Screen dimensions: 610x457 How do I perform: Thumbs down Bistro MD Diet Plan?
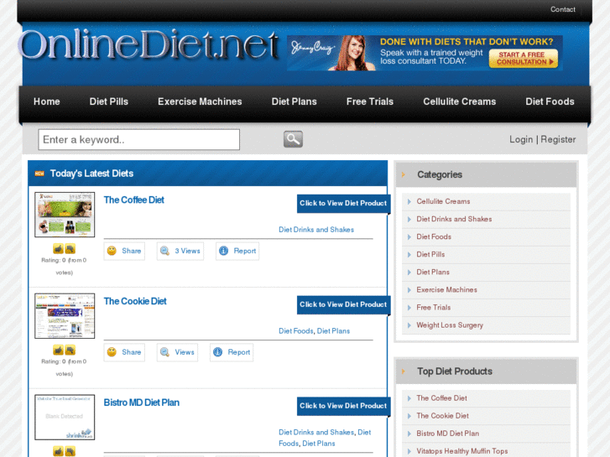[x=70, y=451]
